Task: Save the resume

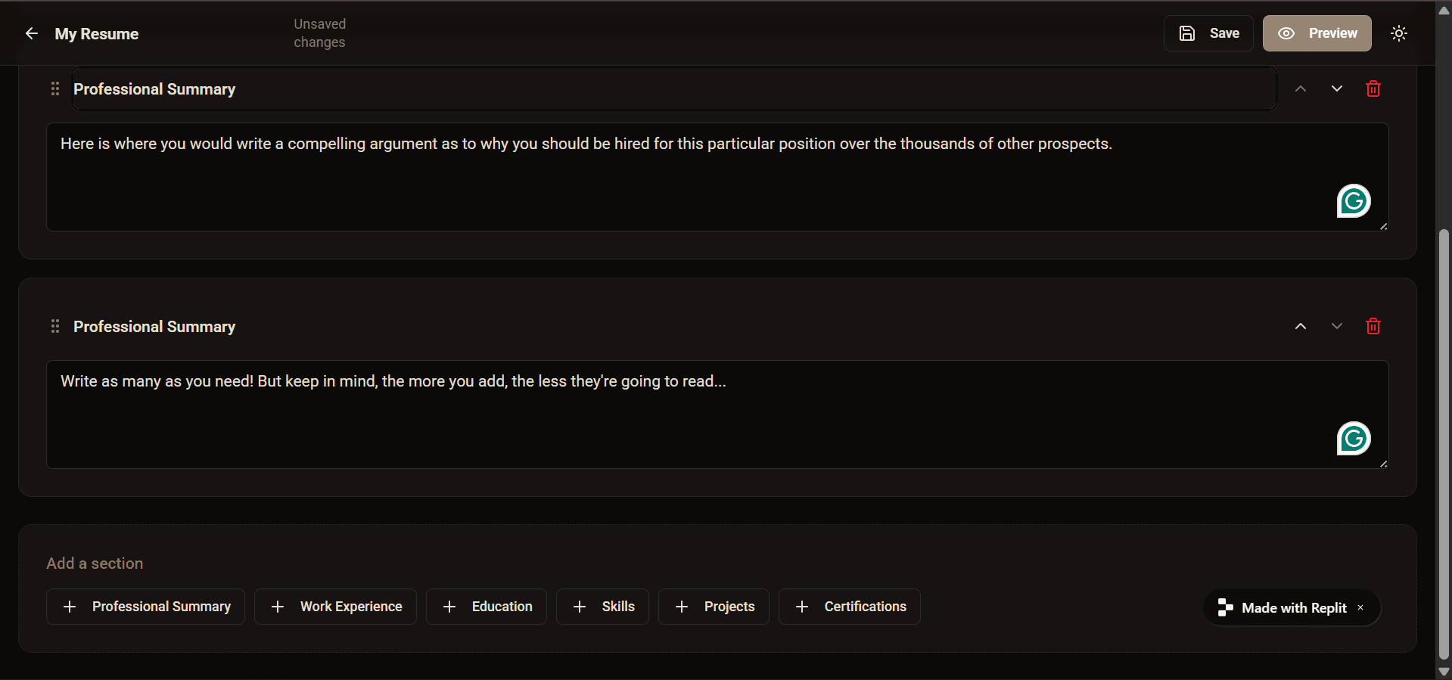Action: pos(1208,33)
